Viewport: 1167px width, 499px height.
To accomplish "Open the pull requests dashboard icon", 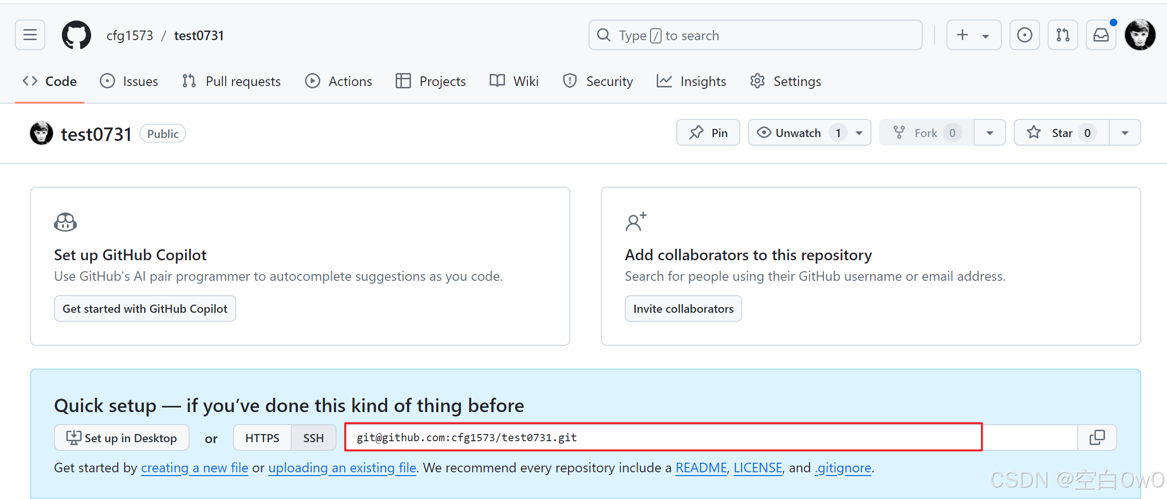I will pyautogui.click(x=1062, y=35).
